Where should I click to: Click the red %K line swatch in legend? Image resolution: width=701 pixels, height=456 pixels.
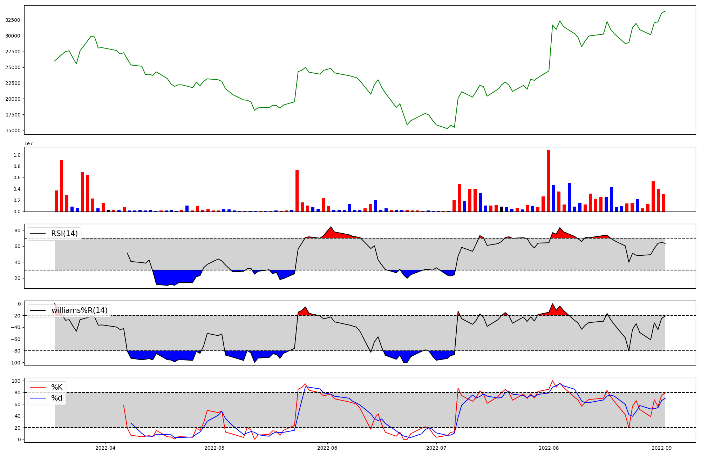38,387
